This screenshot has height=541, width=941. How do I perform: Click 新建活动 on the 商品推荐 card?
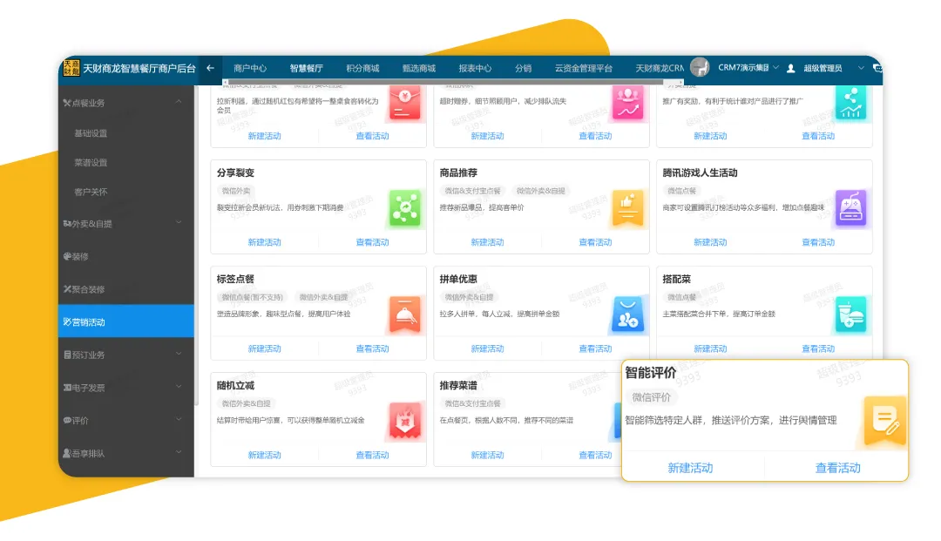point(487,242)
